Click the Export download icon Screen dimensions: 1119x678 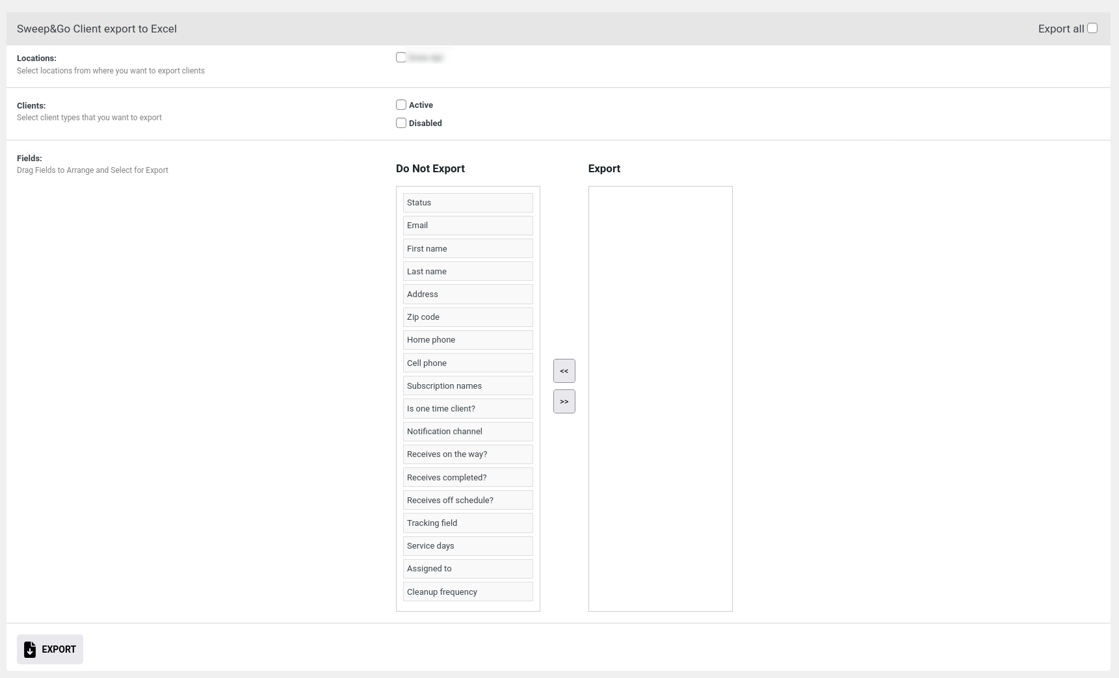(30, 649)
